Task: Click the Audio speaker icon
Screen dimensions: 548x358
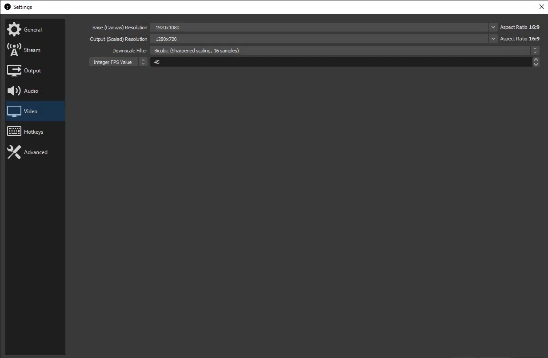Action: pyautogui.click(x=14, y=91)
